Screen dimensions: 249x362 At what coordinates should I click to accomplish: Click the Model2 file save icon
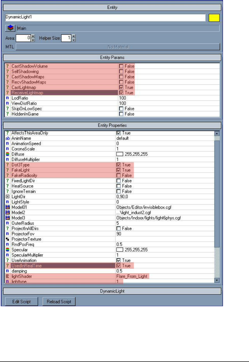8,212
